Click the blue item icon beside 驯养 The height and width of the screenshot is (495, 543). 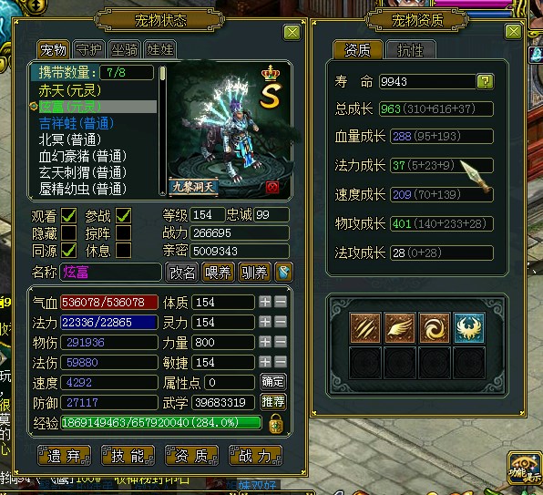point(283,272)
